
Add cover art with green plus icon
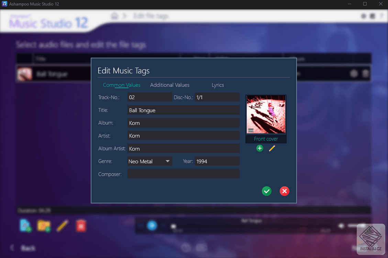click(259, 148)
